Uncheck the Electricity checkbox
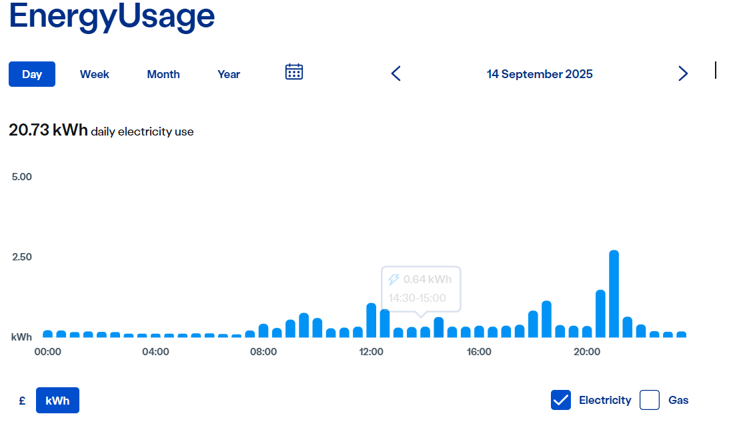 coord(560,400)
